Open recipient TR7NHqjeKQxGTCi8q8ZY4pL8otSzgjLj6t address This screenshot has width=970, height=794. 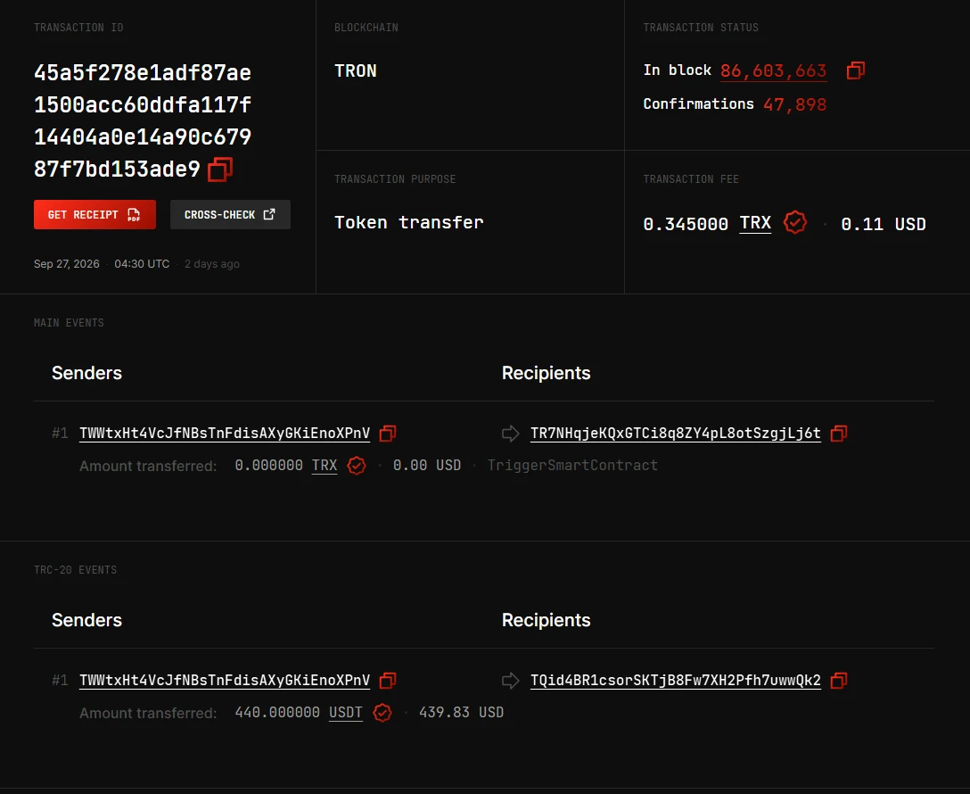pyautogui.click(x=676, y=434)
